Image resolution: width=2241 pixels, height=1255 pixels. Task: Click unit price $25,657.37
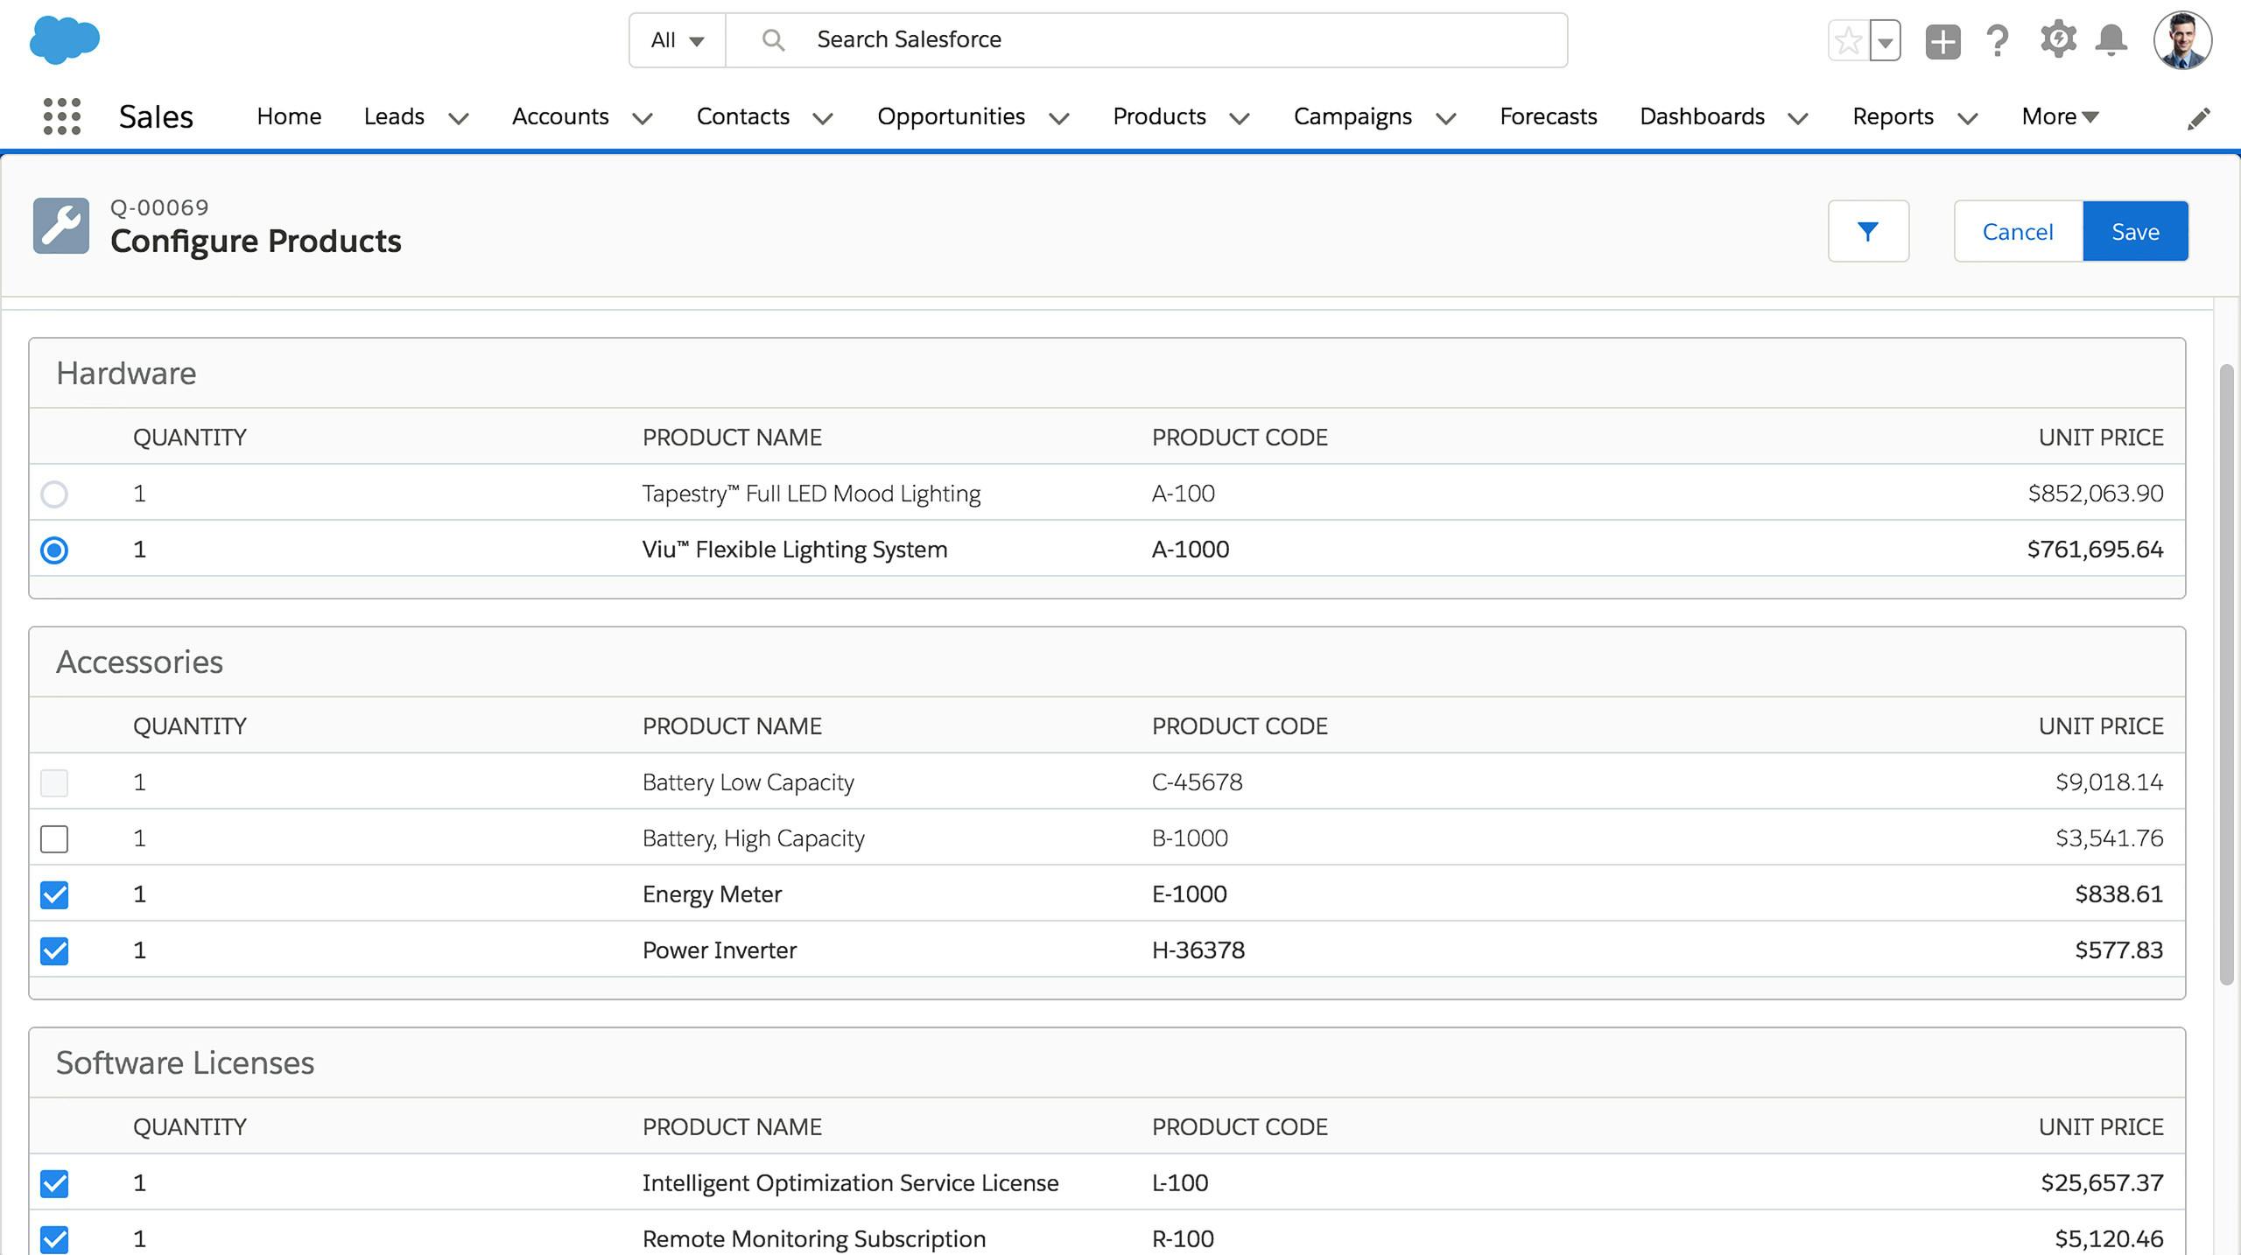click(2102, 1183)
